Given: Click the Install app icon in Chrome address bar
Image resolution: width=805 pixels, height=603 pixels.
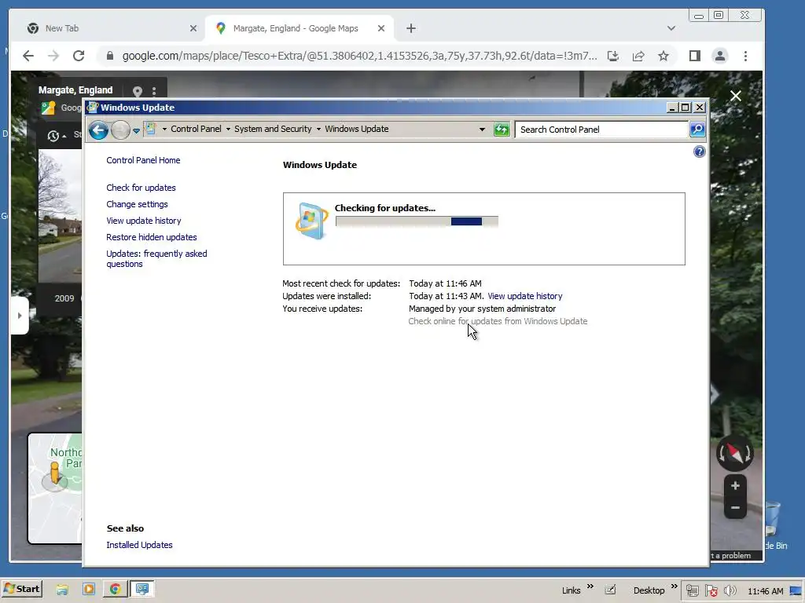Looking at the screenshot, I should 613,56.
